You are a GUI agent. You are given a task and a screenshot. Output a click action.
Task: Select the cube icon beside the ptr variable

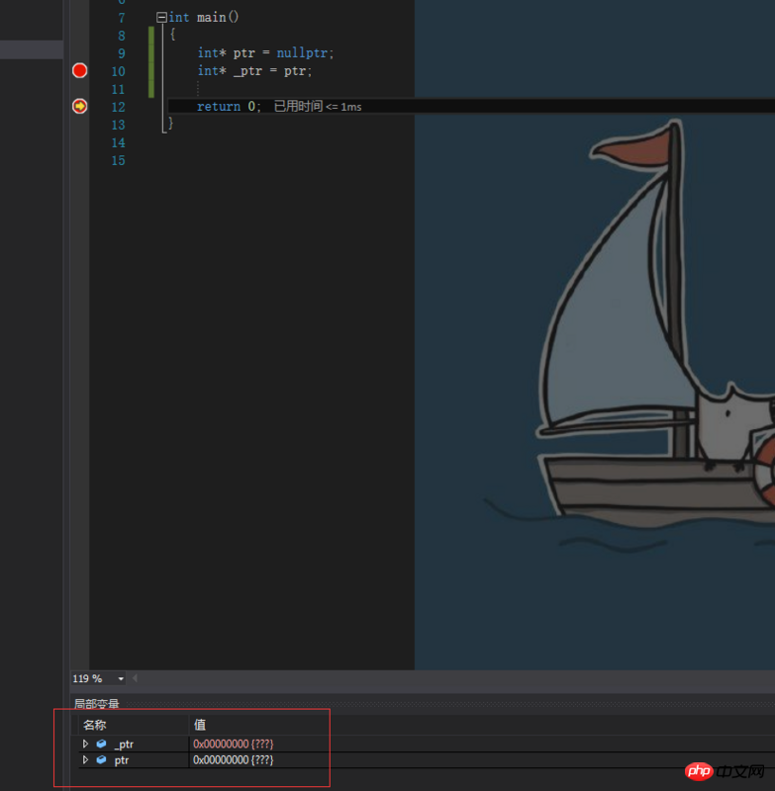(102, 759)
